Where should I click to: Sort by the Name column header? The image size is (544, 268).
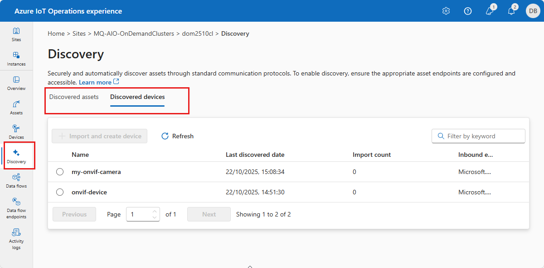pyautogui.click(x=80, y=155)
